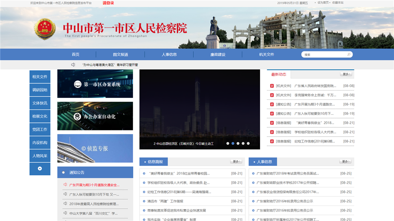Click the speaker icon beside 广东入秋可能要到10月下旬
Viewport: 394px width, 221px height.
pyautogui.click(x=65, y=194)
